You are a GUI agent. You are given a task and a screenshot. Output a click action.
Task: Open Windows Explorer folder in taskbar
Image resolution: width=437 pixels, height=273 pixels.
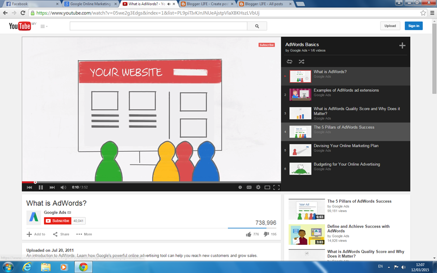[46, 267]
